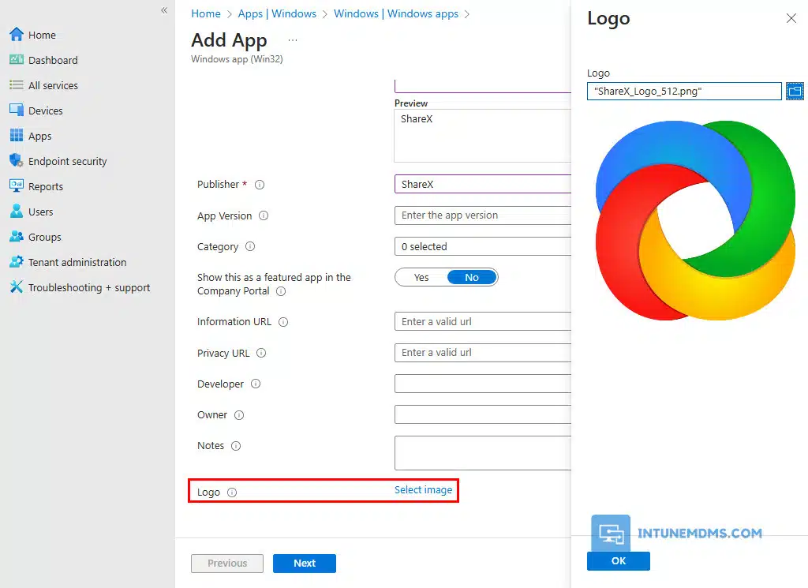The image size is (808, 588).
Task: Click the Reports icon in sidebar
Action: 16,186
